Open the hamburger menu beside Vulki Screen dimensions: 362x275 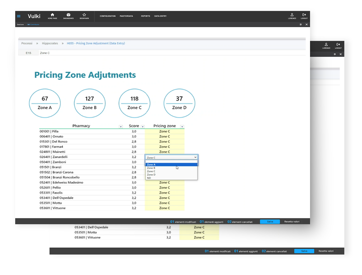pos(19,16)
